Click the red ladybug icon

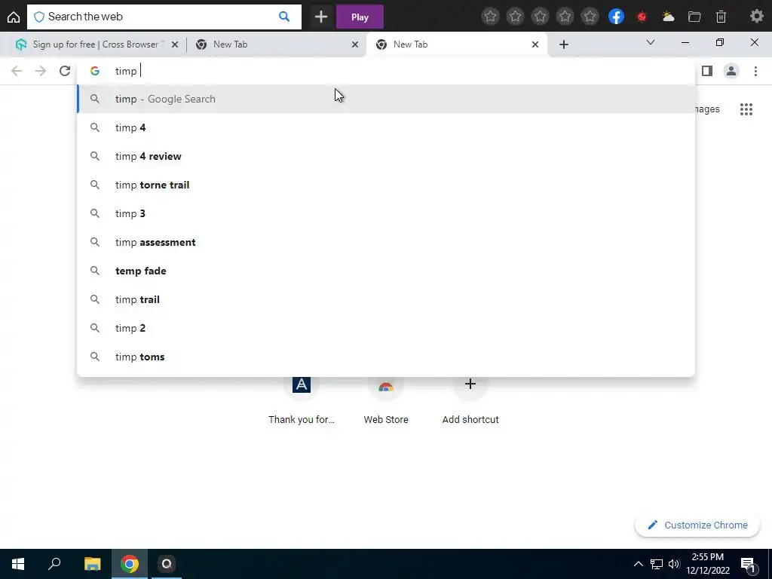(642, 17)
